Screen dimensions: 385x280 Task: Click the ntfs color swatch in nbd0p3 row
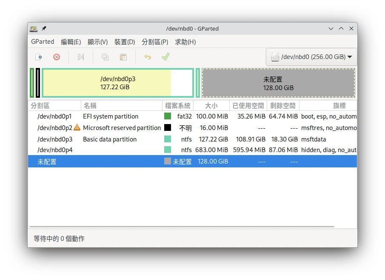[168, 139]
